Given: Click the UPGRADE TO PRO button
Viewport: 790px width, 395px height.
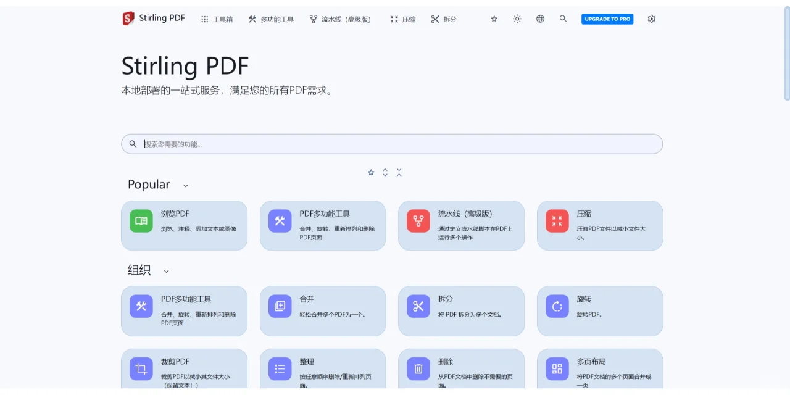Looking at the screenshot, I should 607,19.
